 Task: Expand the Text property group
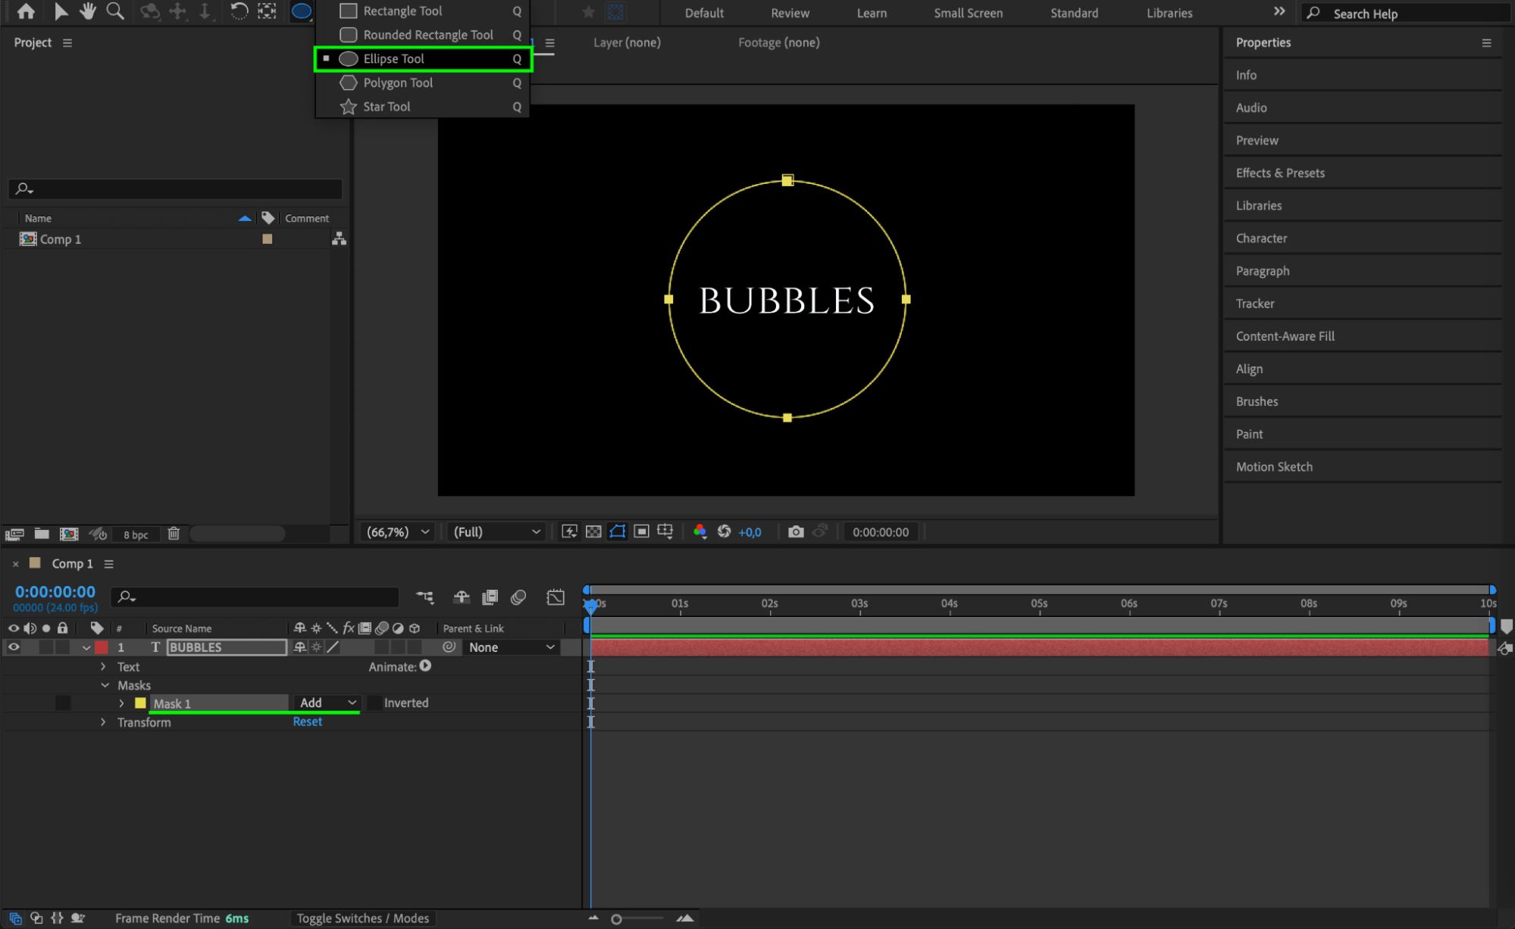(x=103, y=667)
